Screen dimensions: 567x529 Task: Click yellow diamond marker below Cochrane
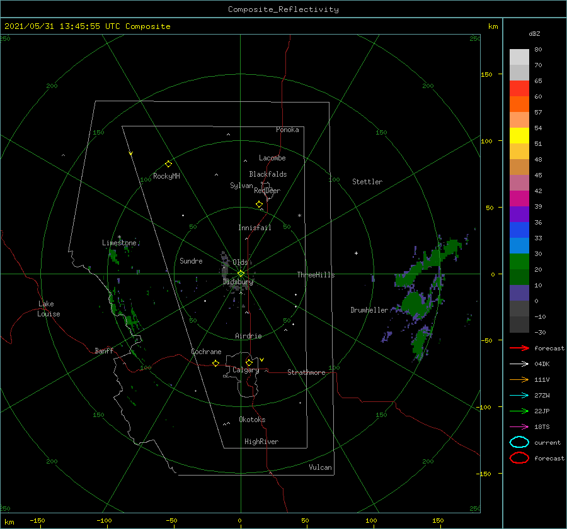(216, 364)
